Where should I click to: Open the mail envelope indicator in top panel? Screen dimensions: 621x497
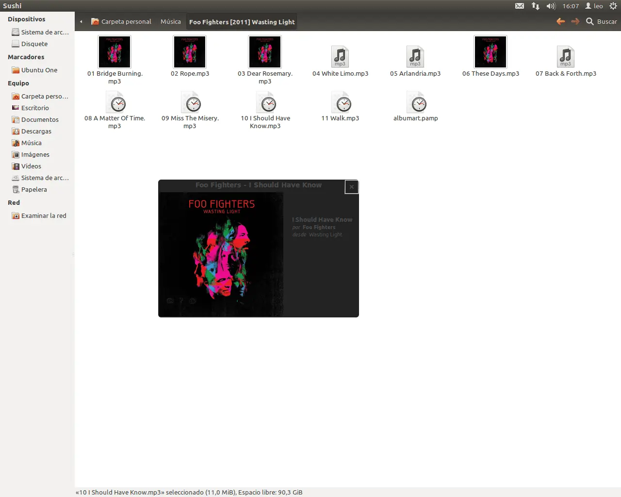(520, 6)
